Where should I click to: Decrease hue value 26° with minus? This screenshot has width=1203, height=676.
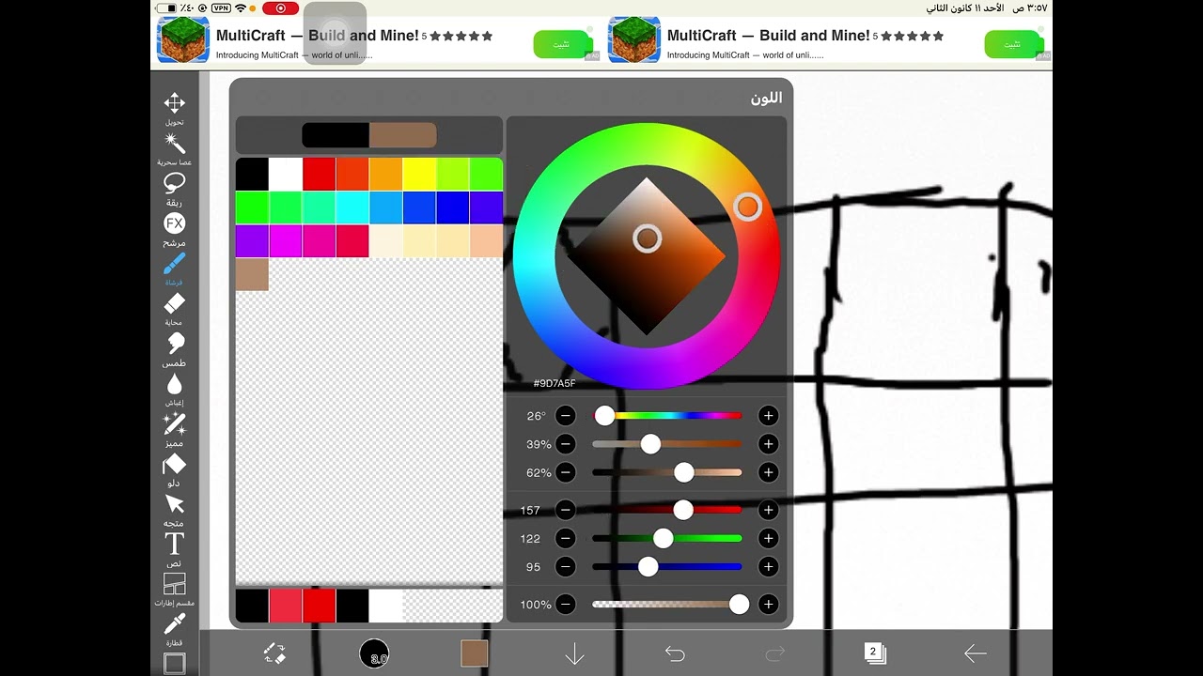(565, 416)
